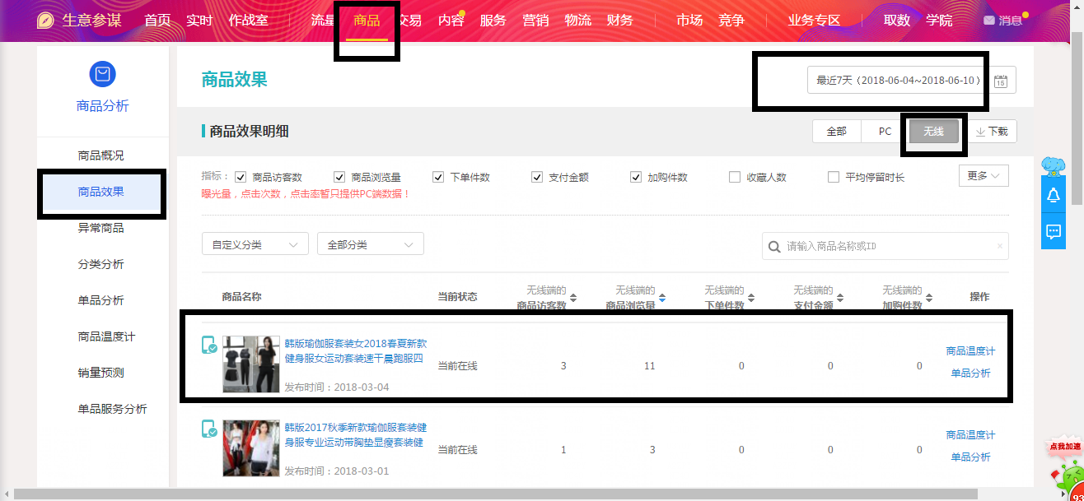This screenshot has width=1084, height=501.
Task: Enable the 收藏人数 checkbox
Action: tap(735, 177)
